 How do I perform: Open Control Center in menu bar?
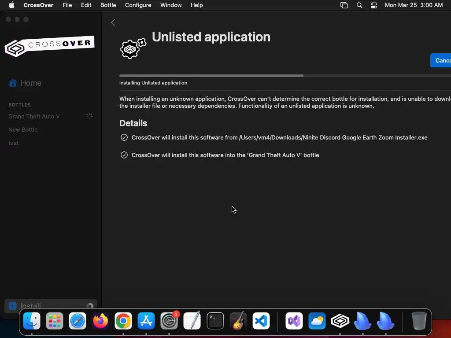click(x=373, y=5)
